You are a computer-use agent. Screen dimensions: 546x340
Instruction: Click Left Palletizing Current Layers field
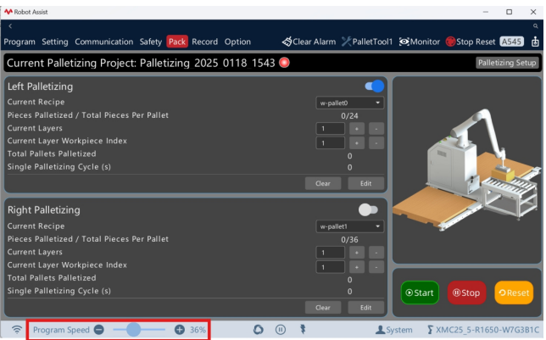331,129
